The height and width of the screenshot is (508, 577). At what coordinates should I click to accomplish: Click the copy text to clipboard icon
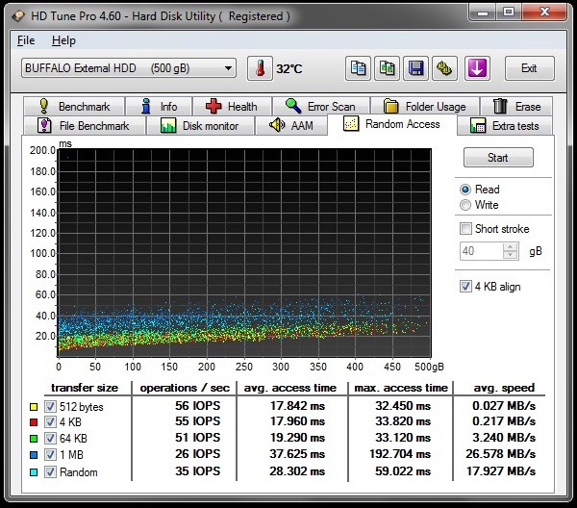[x=358, y=68]
